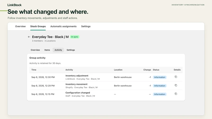The image size is (212, 119).
Task: Open the Automatic assignments tab
Action: [x=63, y=26]
